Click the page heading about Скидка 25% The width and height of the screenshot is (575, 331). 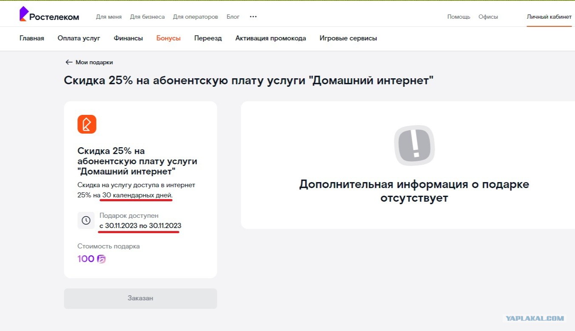pos(249,80)
